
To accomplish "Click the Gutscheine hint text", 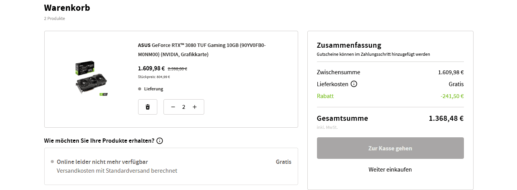I will point(373,54).
